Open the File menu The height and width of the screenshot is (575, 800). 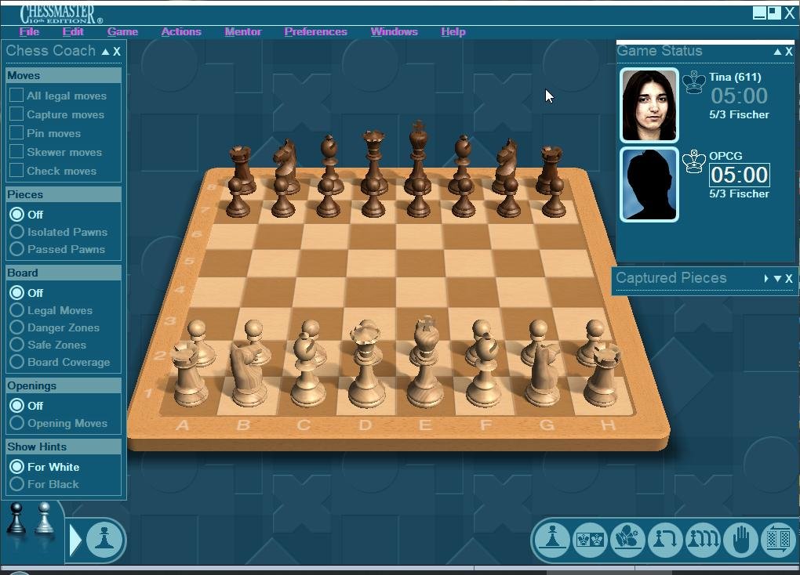click(29, 31)
